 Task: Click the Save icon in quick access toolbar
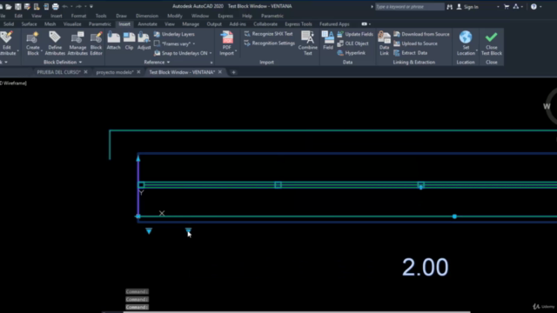(x=17, y=6)
